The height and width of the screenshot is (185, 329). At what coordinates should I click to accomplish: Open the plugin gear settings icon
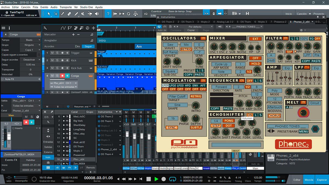pos(301,30)
